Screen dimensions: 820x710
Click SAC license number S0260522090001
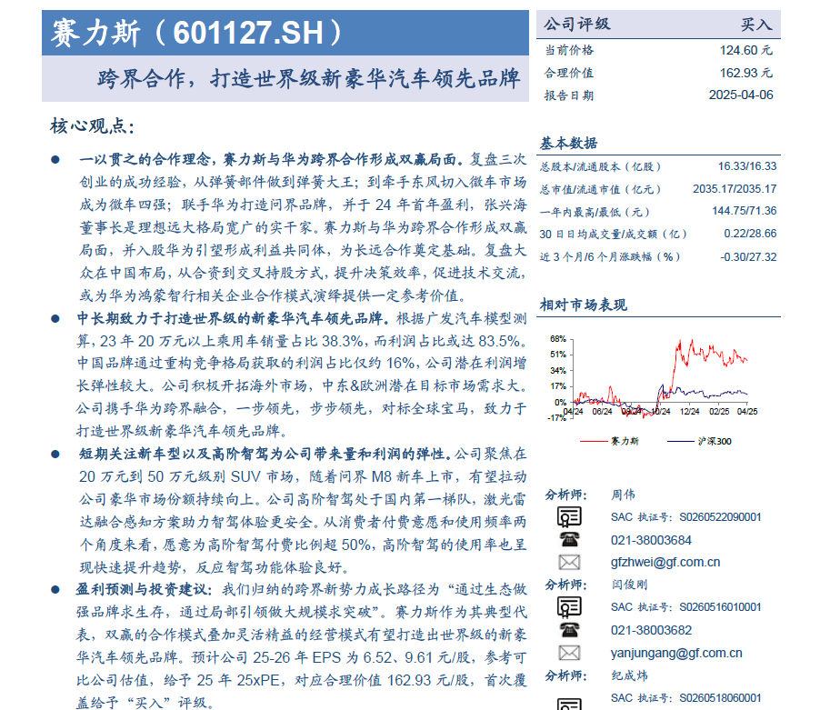(720, 517)
